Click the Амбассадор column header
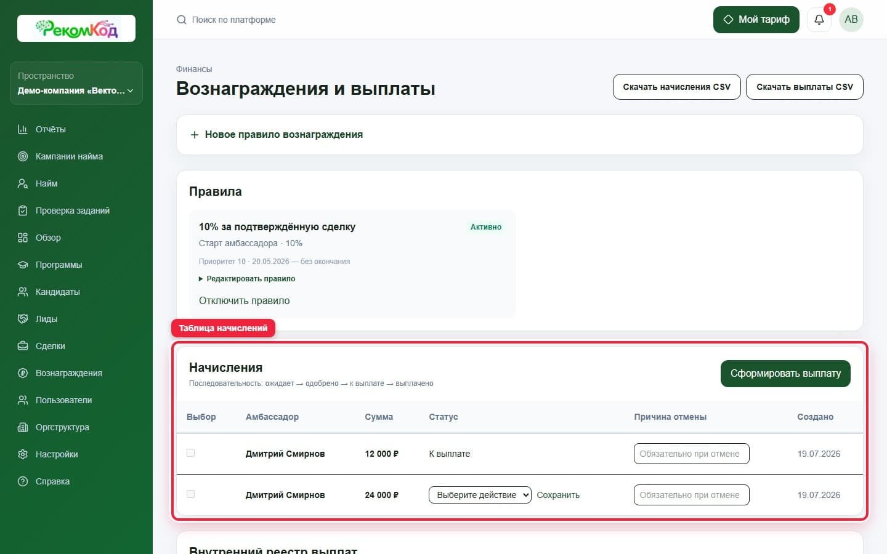 point(272,417)
